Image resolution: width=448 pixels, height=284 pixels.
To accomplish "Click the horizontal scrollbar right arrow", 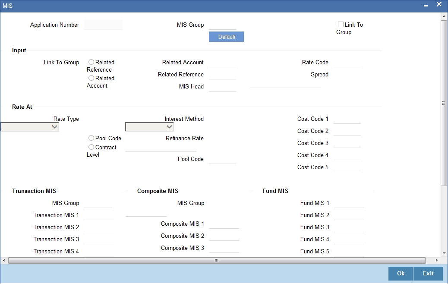I will click(436, 260).
